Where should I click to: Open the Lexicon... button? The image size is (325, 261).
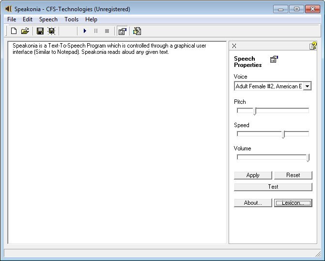click(x=293, y=203)
